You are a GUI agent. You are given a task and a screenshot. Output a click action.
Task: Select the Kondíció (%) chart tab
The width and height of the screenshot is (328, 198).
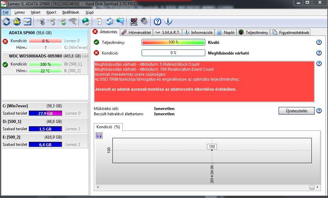click(108, 127)
